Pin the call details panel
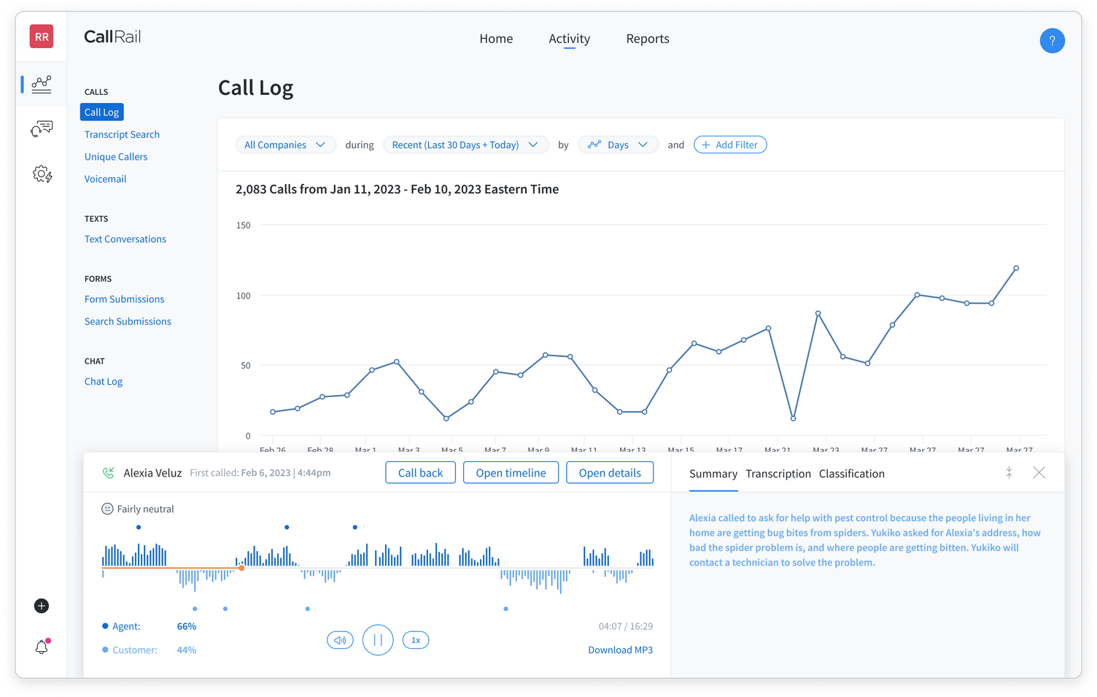The height and width of the screenshot is (697, 1097). [1009, 473]
